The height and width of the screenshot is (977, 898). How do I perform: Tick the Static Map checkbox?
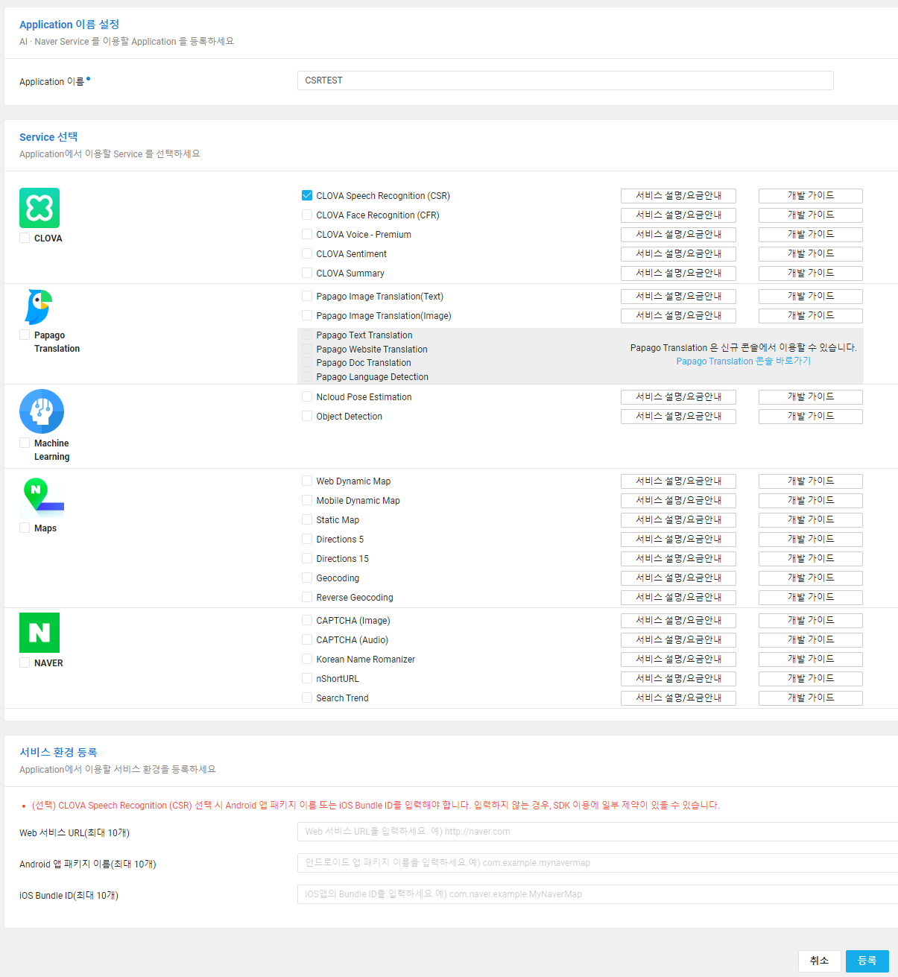(x=307, y=519)
